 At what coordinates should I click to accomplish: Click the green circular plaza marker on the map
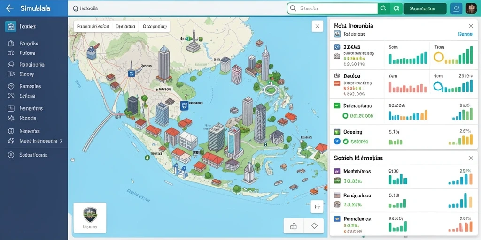point(271,90)
